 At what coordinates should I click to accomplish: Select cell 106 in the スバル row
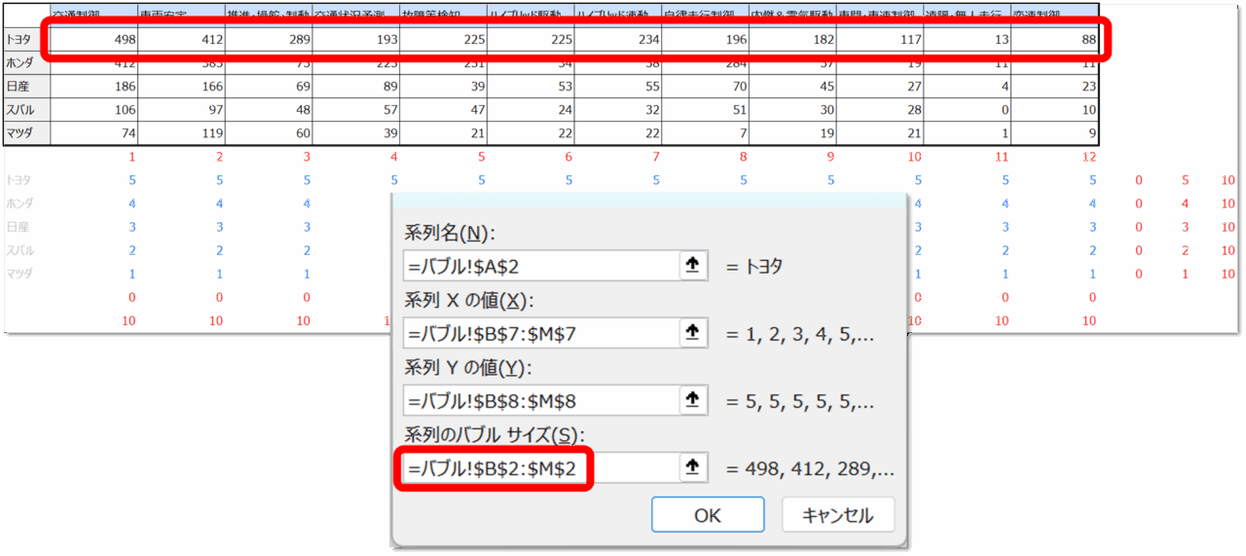(x=93, y=110)
